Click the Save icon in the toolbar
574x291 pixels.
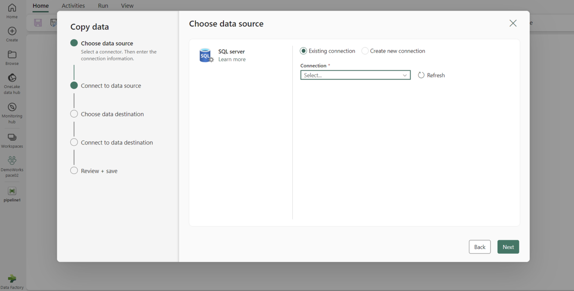[x=37, y=22]
